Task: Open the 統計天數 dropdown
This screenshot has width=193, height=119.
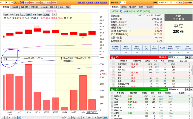Action: [123, 2]
